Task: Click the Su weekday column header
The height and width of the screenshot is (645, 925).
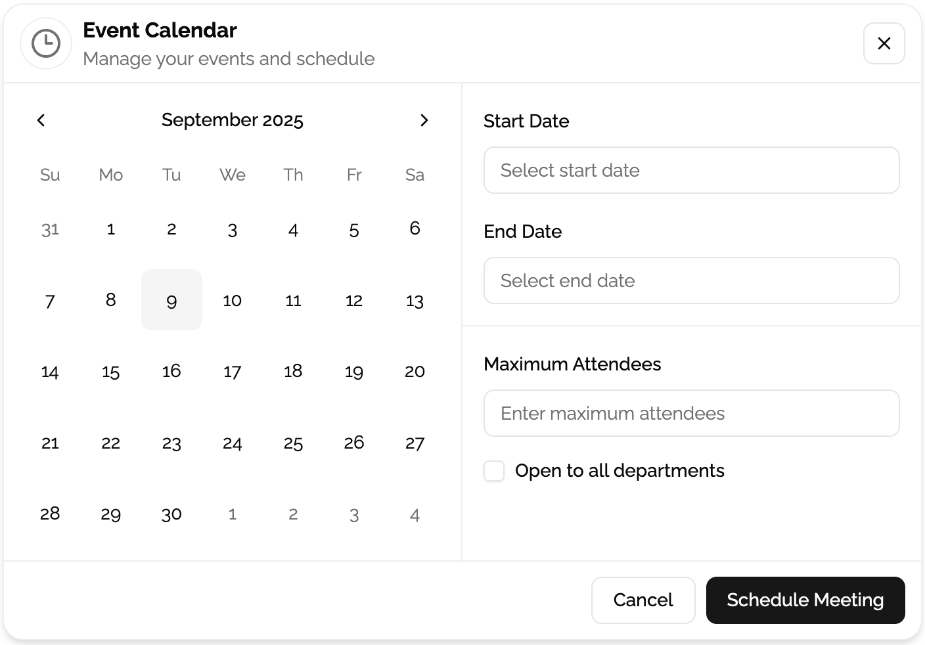Action: tap(49, 175)
